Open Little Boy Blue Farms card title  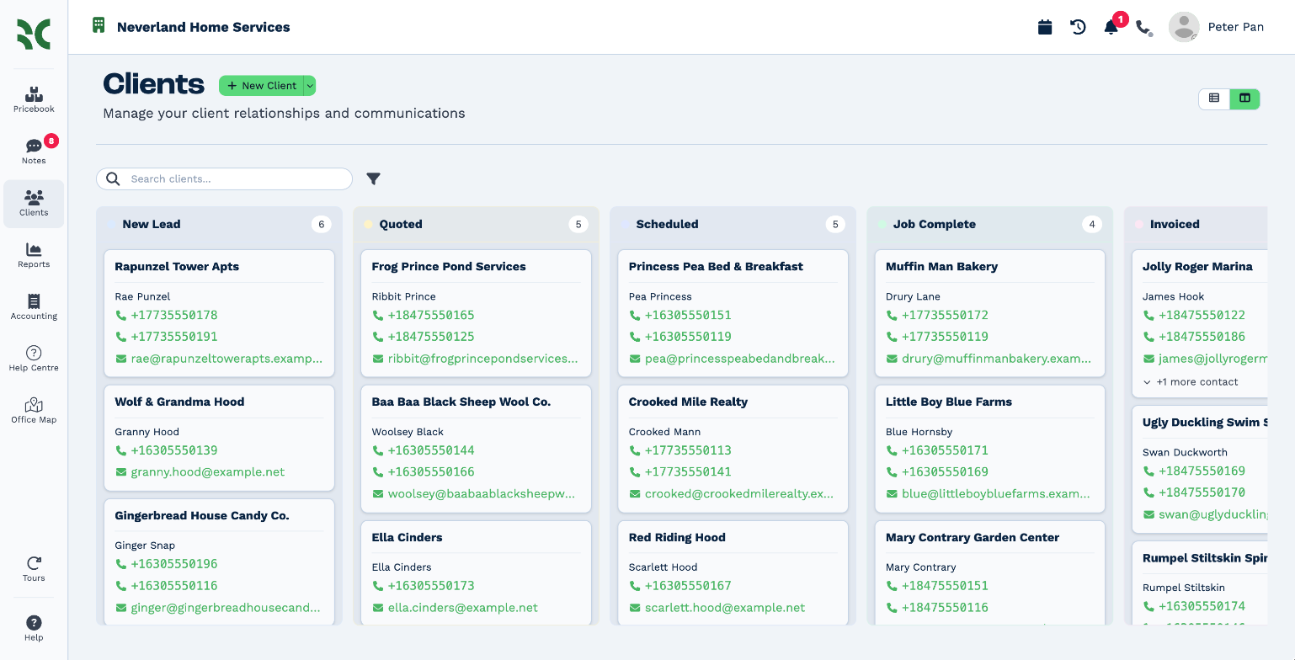[x=949, y=402]
